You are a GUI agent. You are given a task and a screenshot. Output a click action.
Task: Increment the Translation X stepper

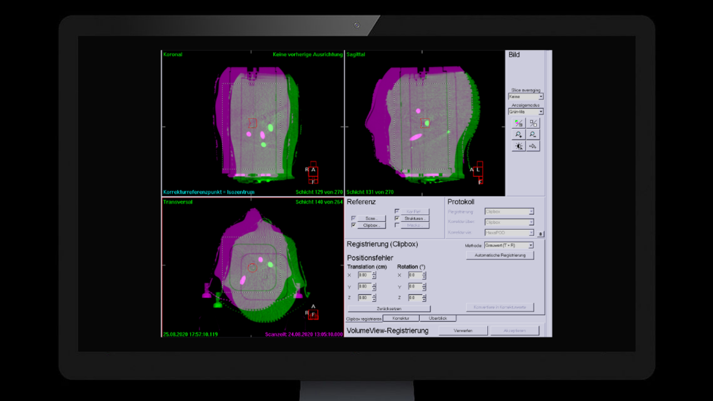(373, 274)
